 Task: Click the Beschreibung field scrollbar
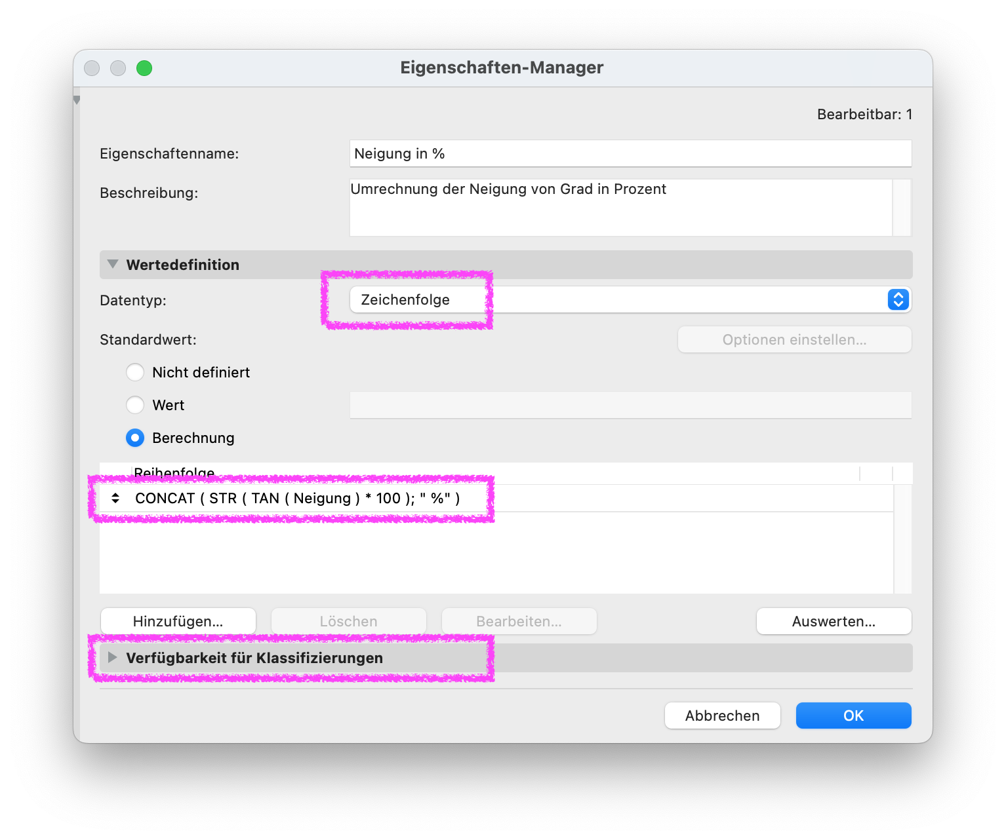[x=902, y=207]
